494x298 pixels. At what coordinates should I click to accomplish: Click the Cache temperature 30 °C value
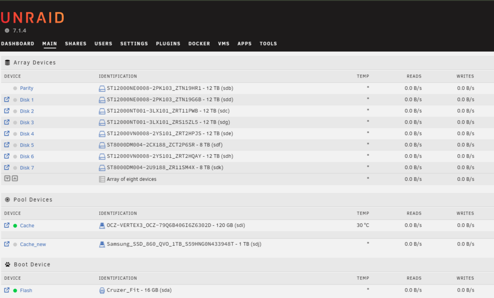(363, 225)
